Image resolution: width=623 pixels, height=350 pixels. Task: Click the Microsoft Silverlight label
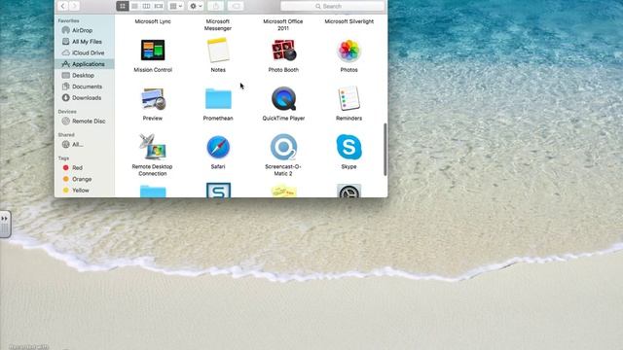point(348,21)
